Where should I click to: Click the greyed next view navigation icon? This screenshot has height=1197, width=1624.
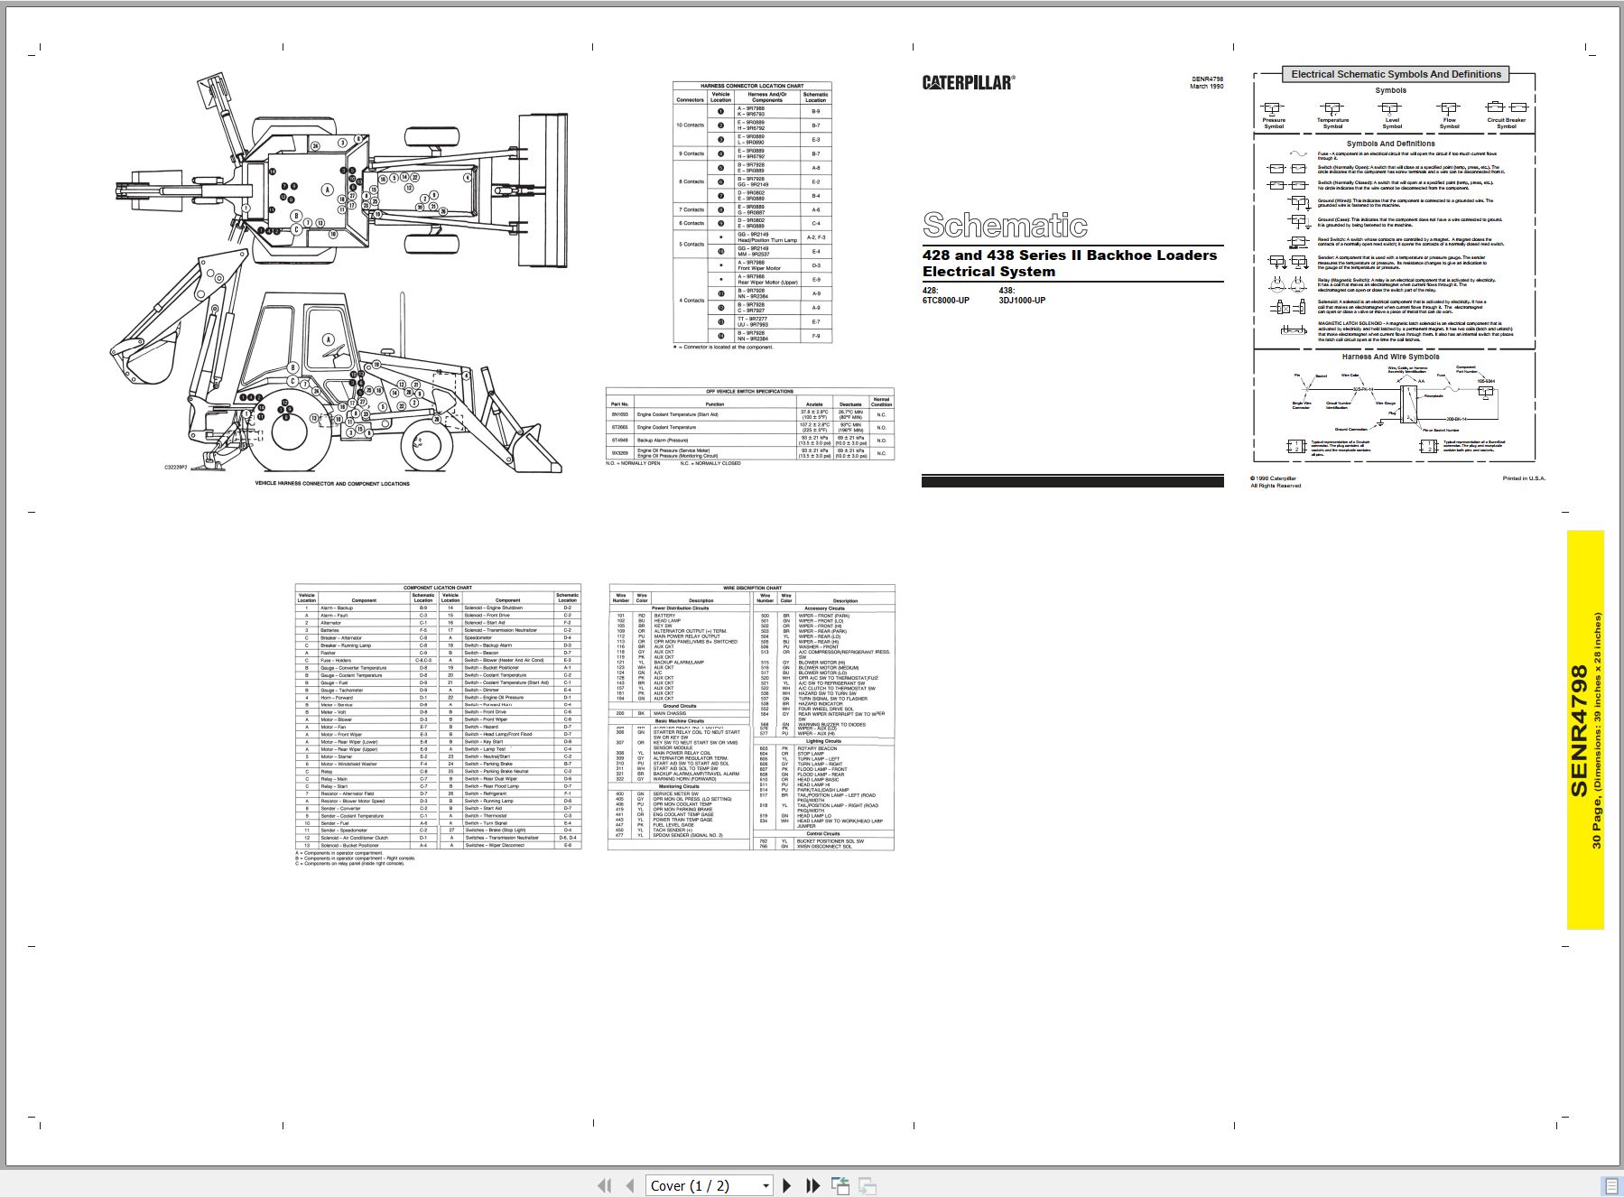[x=868, y=1185]
